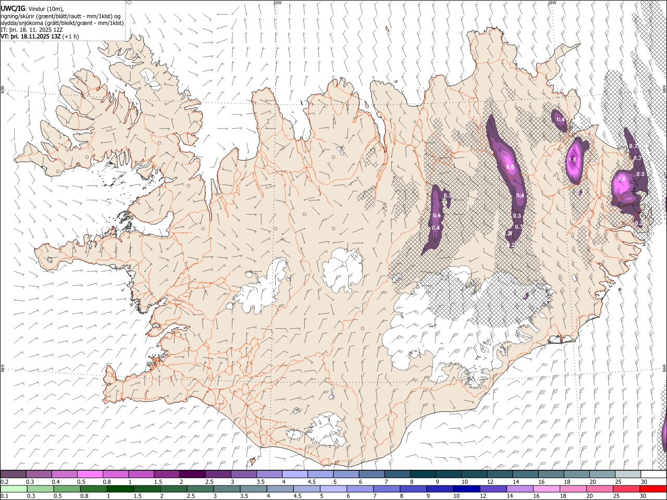The width and height of the screenshot is (667, 500).
Task: Click the UWC/IG title in the header
Action: [x=13, y=9]
